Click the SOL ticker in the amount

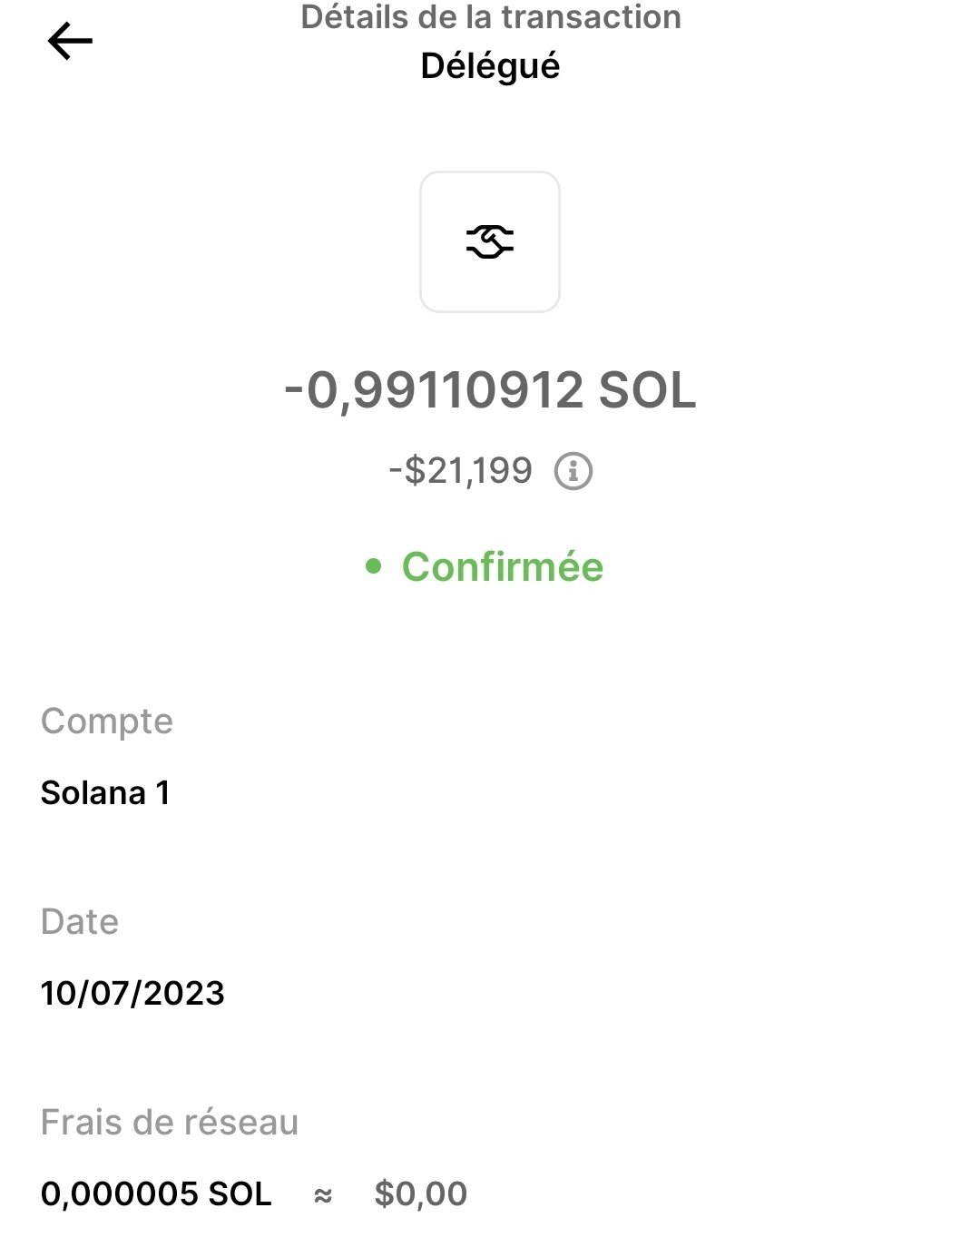tap(647, 390)
